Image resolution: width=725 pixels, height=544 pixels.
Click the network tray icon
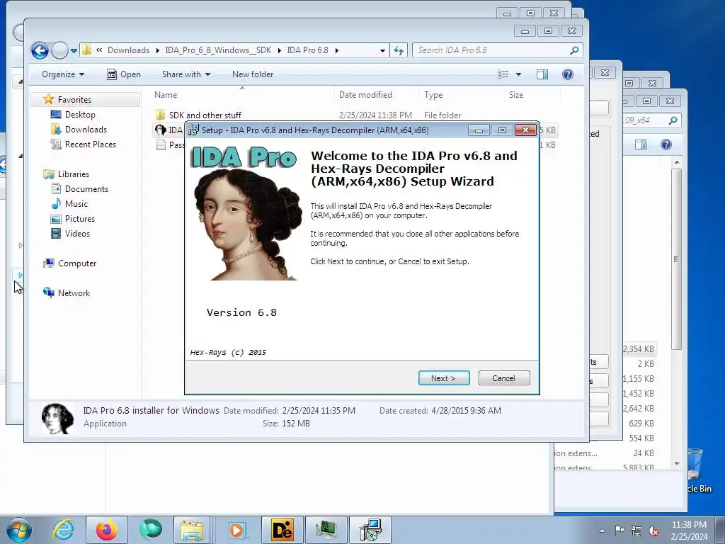636,531
